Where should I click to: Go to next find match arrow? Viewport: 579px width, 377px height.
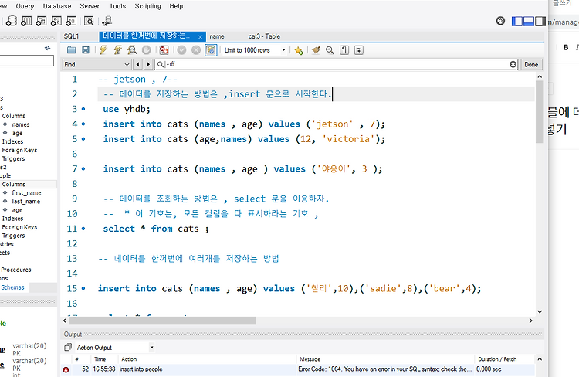(x=148, y=64)
